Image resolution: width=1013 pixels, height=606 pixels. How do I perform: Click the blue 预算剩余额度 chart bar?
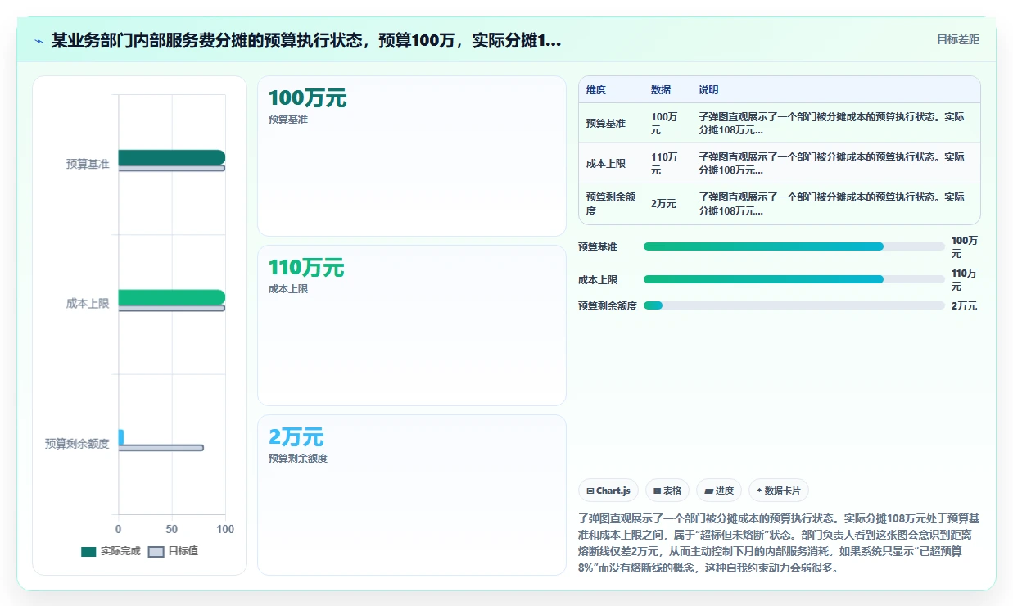(x=121, y=437)
